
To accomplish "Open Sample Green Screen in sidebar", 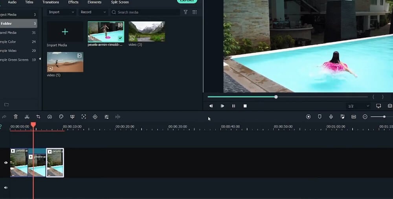I will (18, 60).
